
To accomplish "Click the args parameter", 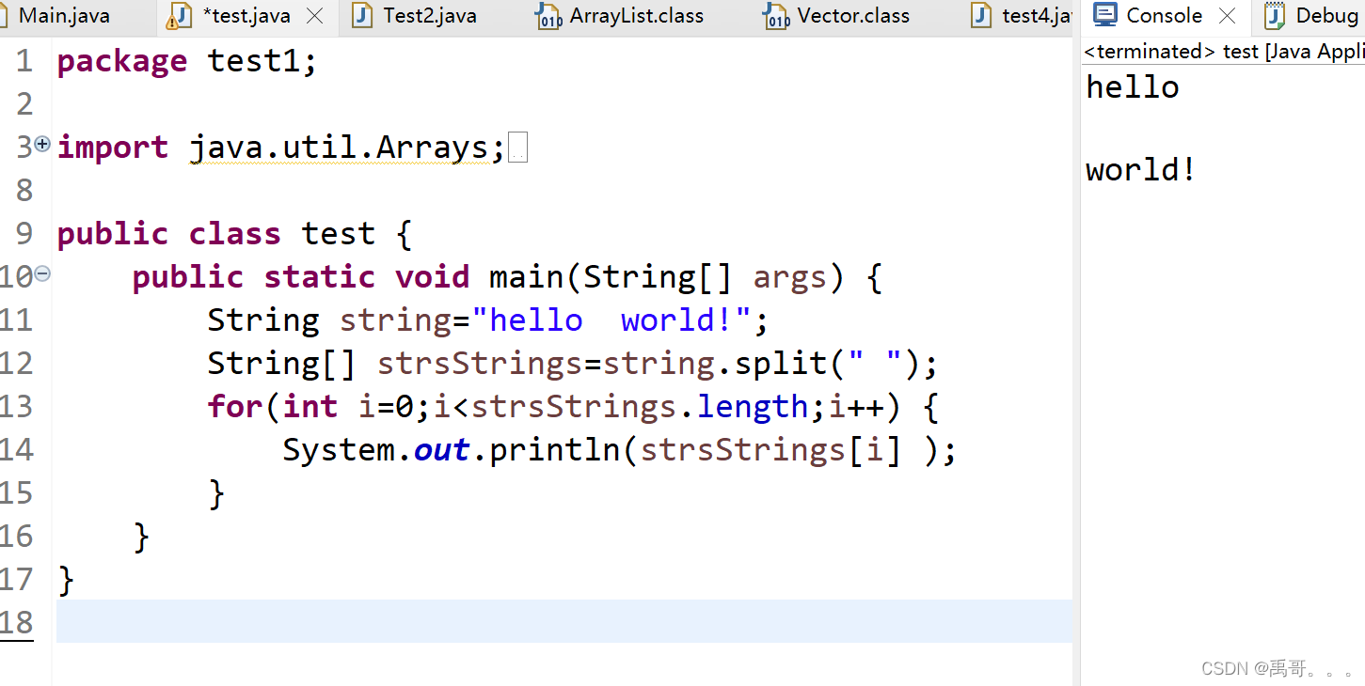I will 790,278.
